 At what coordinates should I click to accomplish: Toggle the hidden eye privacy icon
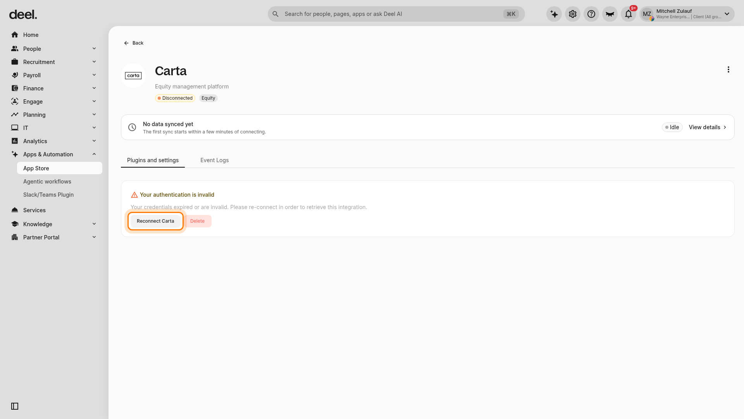coord(610,14)
